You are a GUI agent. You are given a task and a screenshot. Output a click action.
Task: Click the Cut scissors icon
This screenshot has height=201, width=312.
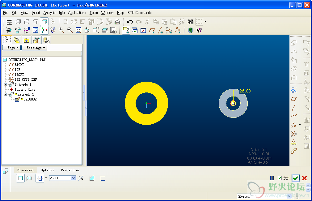click(147, 22)
